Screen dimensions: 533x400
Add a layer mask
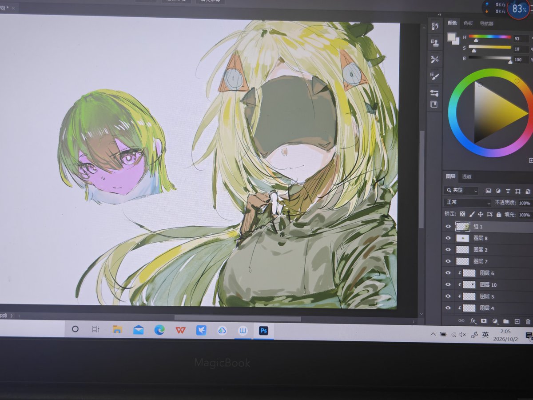pyautogui.click(x=484, y=320)
